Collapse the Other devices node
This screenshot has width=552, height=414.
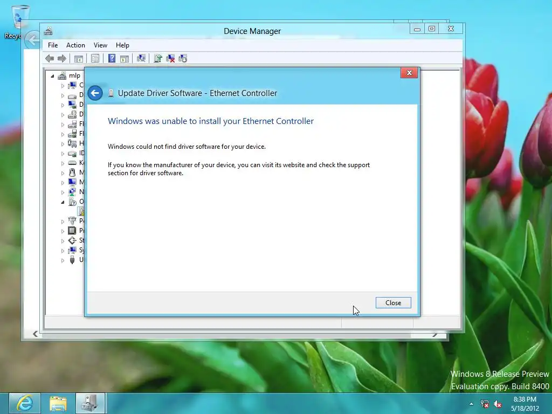point(63,202)
